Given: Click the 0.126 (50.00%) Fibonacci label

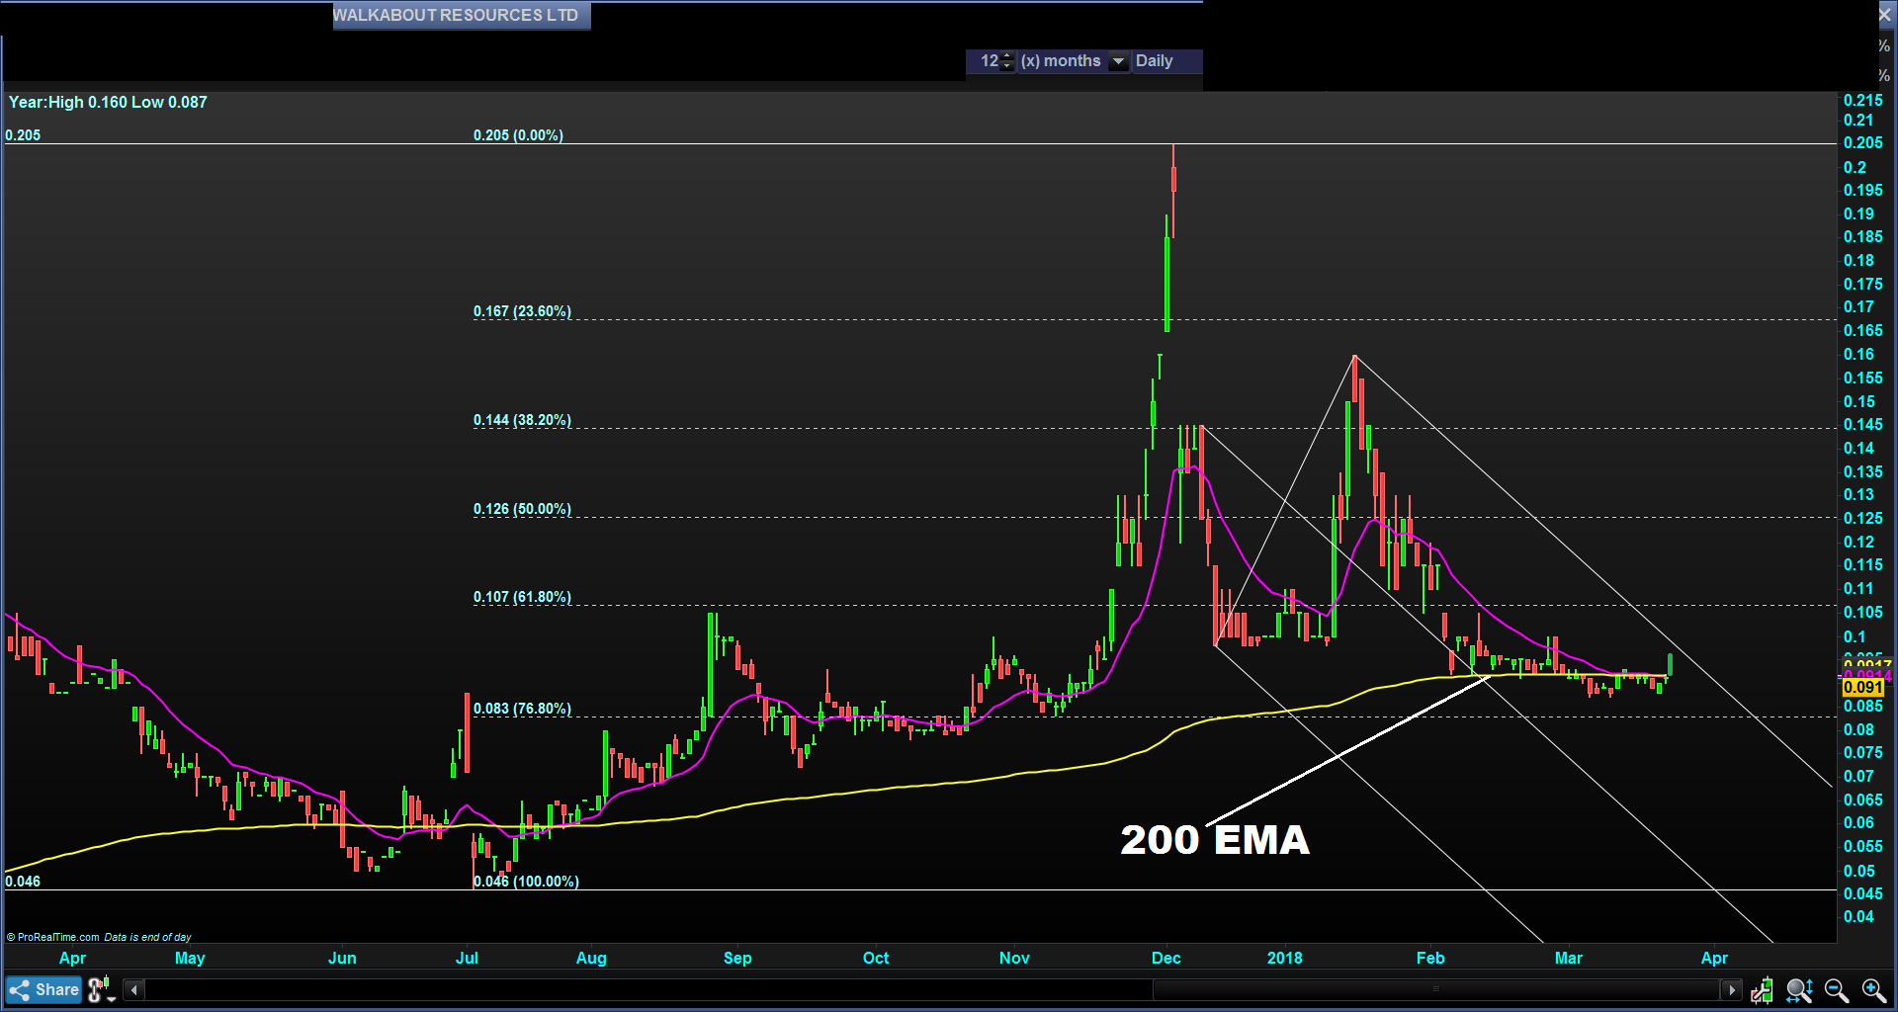Looking at the screenshot, I should click(522, 509).
